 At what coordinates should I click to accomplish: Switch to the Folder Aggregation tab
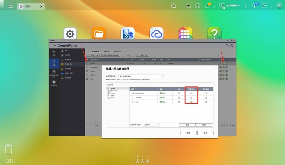coord(118,52)
